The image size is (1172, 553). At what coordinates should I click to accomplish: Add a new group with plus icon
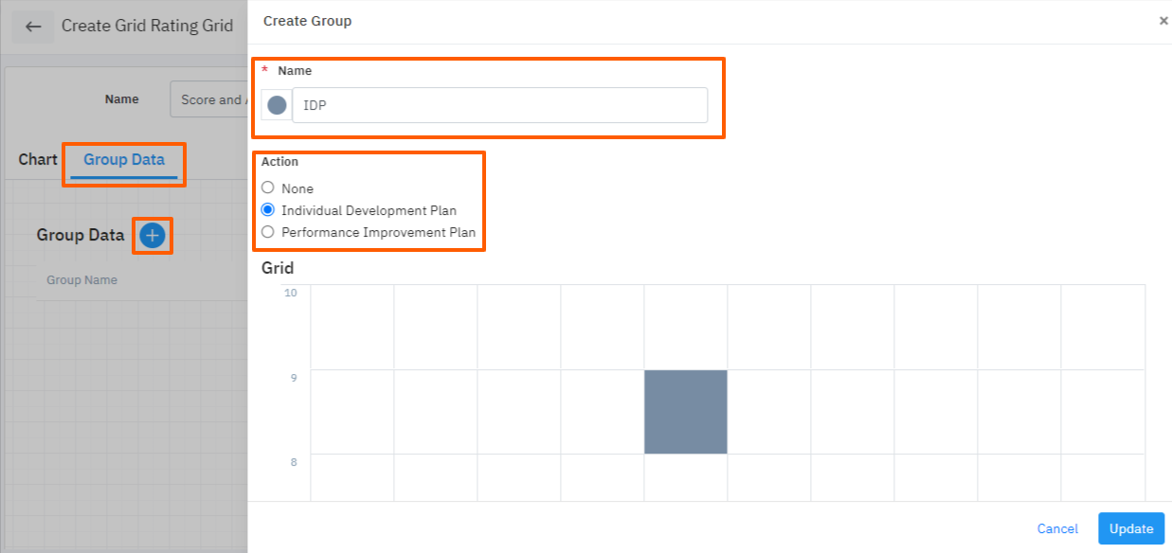click(x=153, y=235)
